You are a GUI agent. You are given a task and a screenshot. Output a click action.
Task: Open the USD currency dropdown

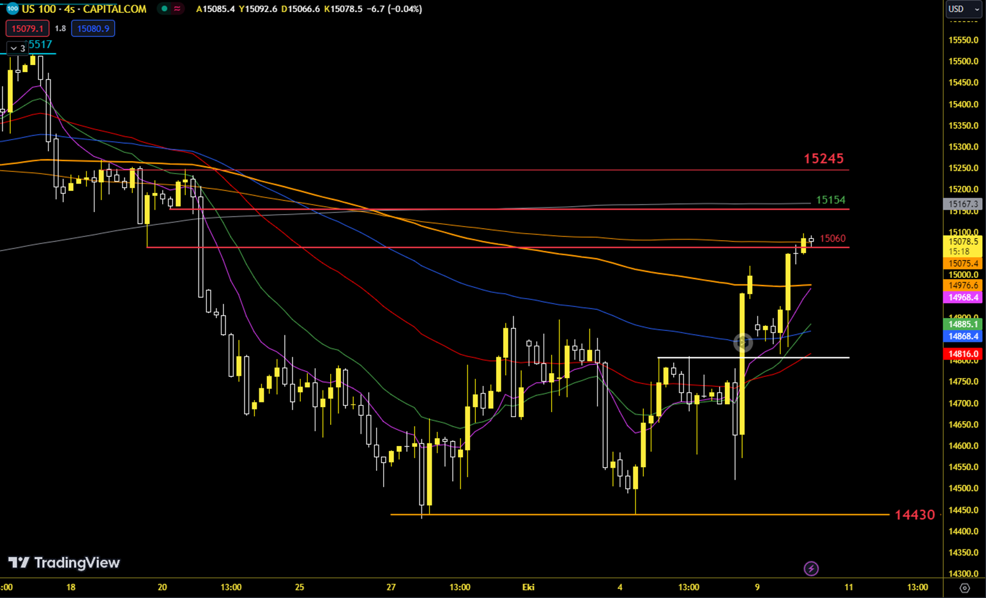click(x=964, y=9)
